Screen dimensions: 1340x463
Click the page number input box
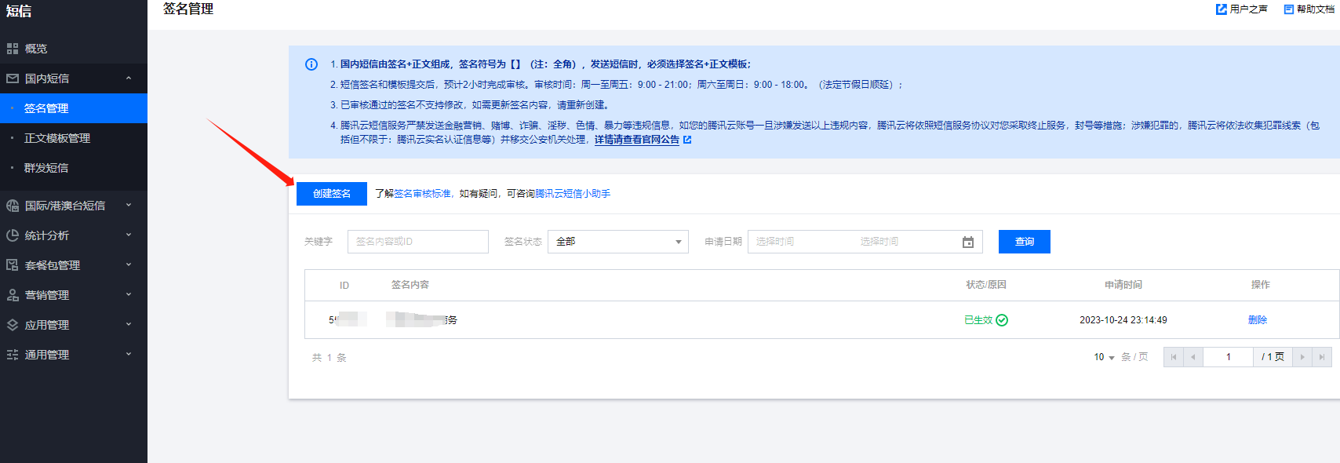1229,357
